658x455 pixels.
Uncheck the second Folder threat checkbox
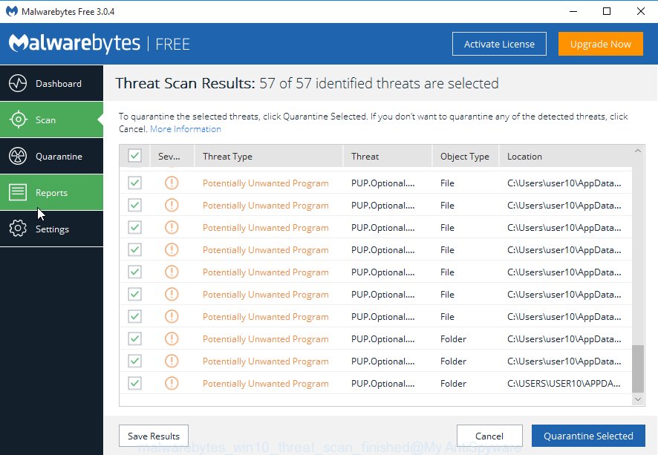tap(134, 361)
